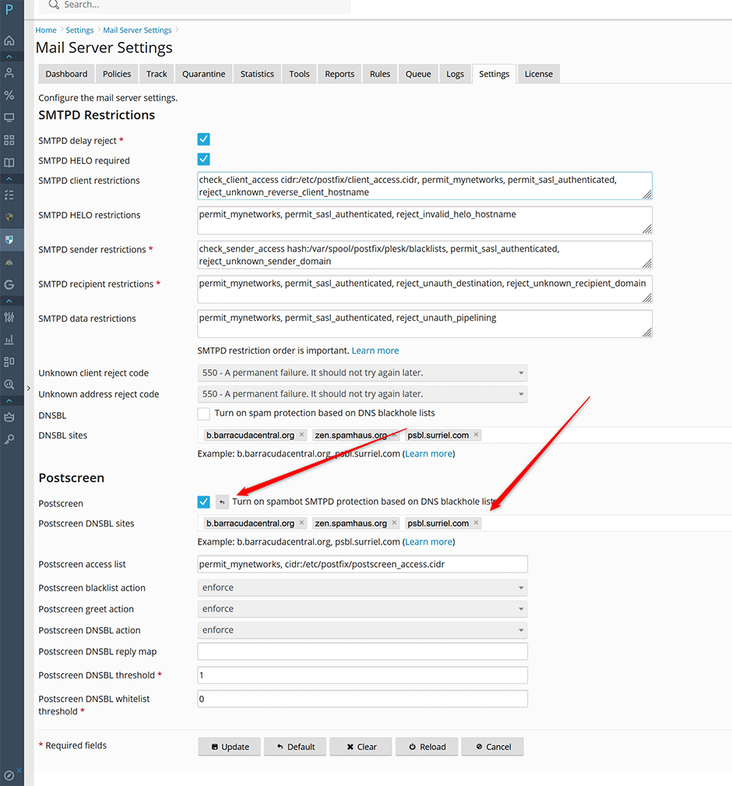
Task: Open Postscreen greet action dropdown
Action: click(x=362, y=608)
